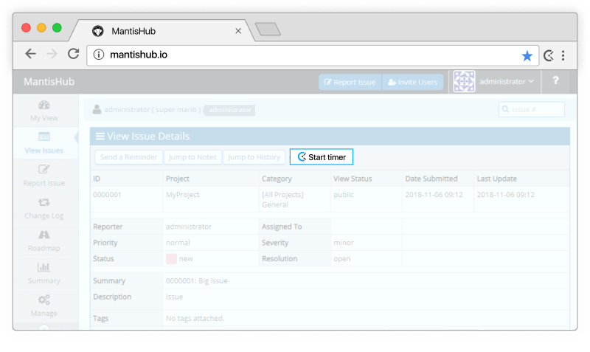This screenshot has height=352, width=590.
Task: Close the MantisHub browser tab
Action: [238, 31]
